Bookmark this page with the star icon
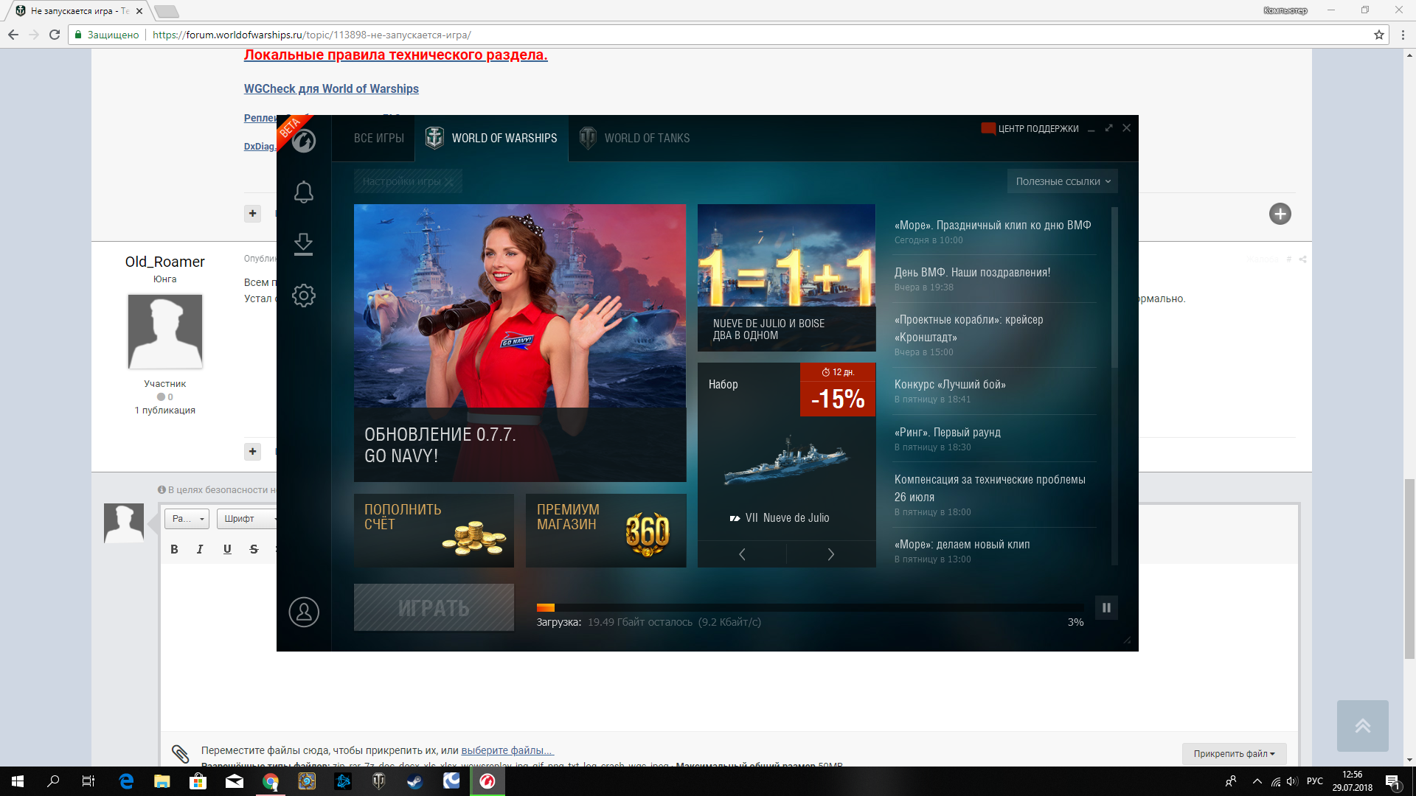Screen dimensions: 1416x796 pyautogui.click(x=1378, y=35)
